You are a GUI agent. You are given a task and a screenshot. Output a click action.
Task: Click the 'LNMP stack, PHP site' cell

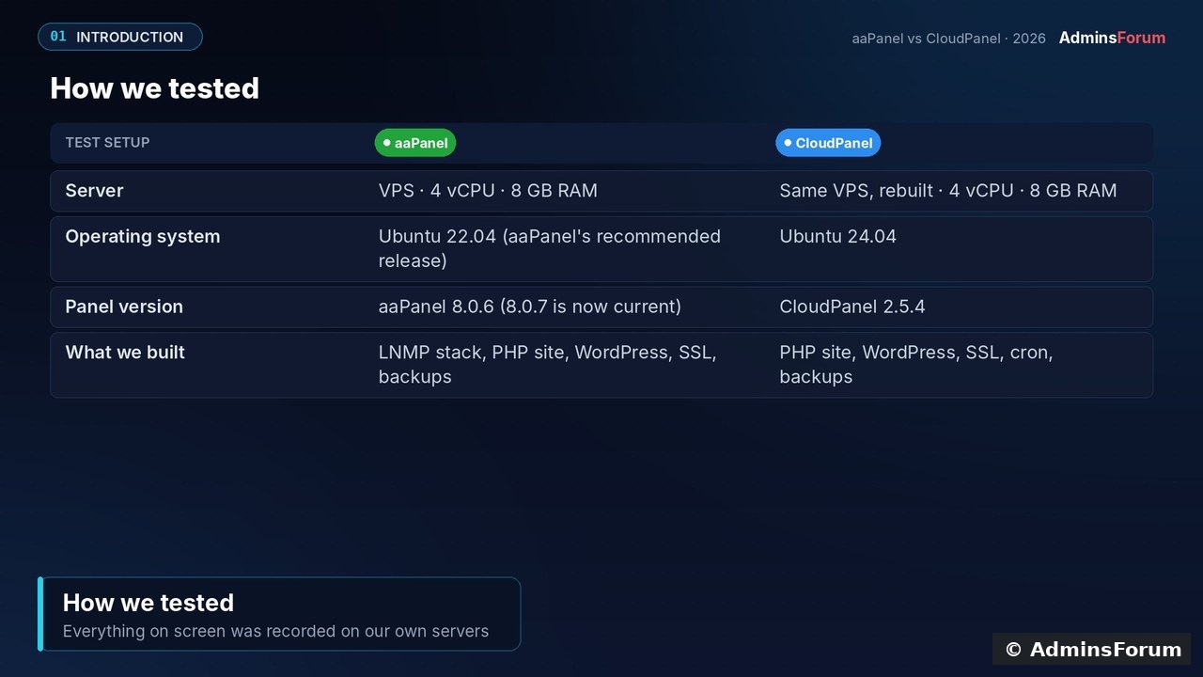click(548, 365)
